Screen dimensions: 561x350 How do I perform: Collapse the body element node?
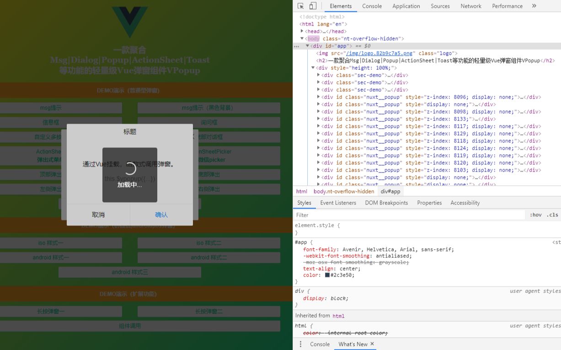302,38
